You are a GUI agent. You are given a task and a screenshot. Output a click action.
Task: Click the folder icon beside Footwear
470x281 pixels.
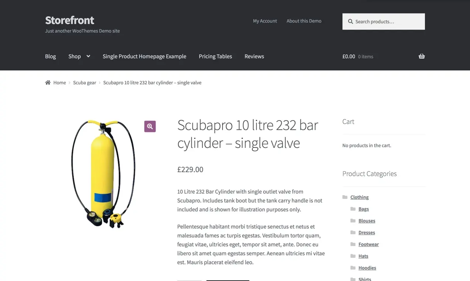(x=353, y=244)
